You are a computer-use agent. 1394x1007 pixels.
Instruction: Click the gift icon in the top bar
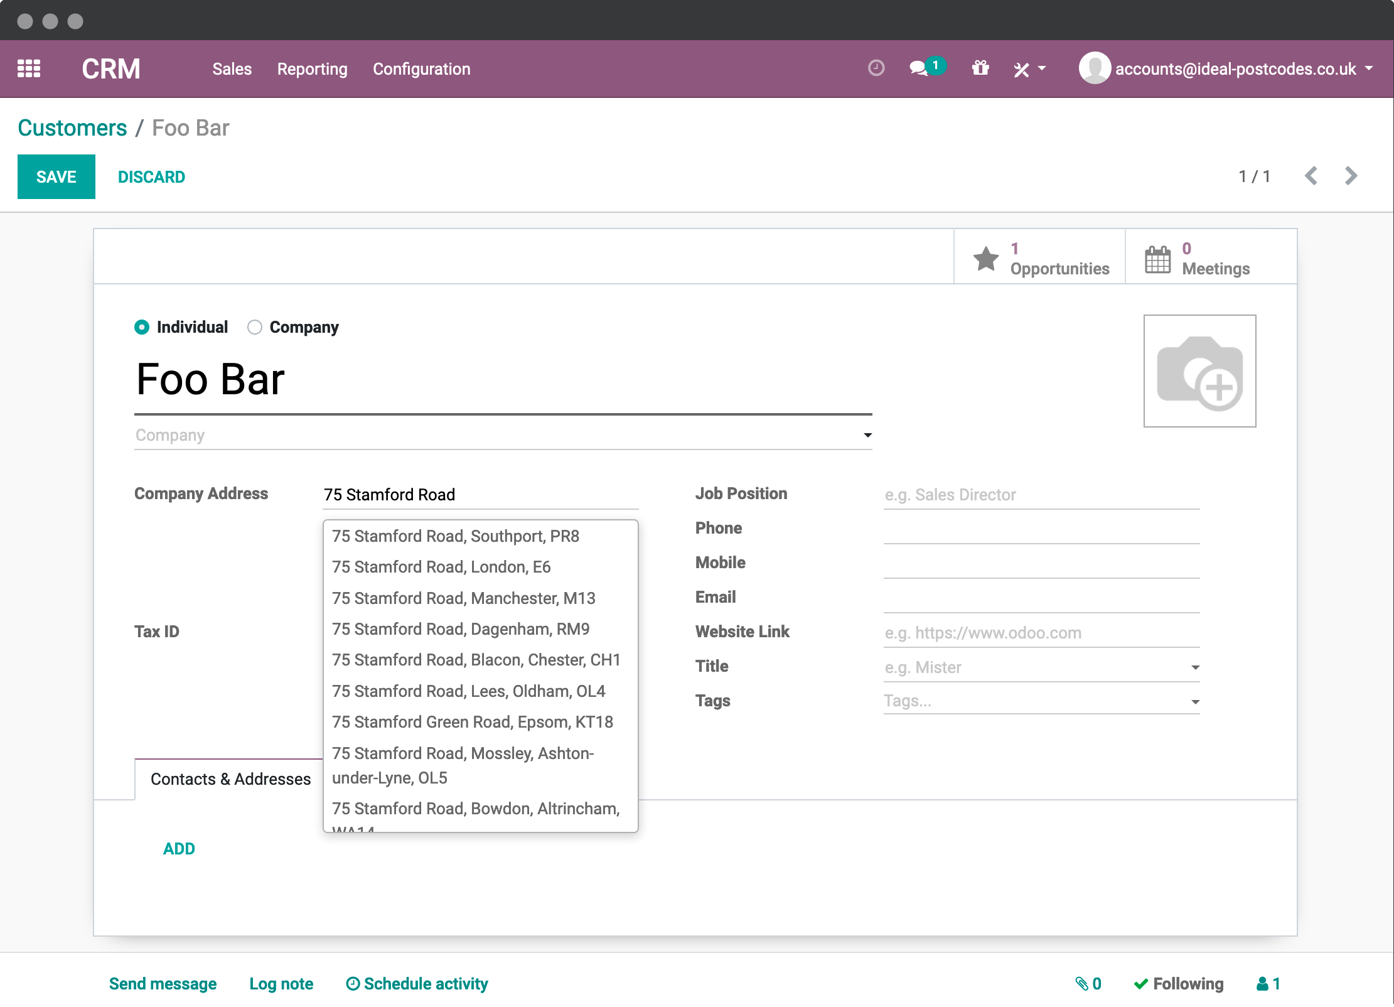[980, 68]
